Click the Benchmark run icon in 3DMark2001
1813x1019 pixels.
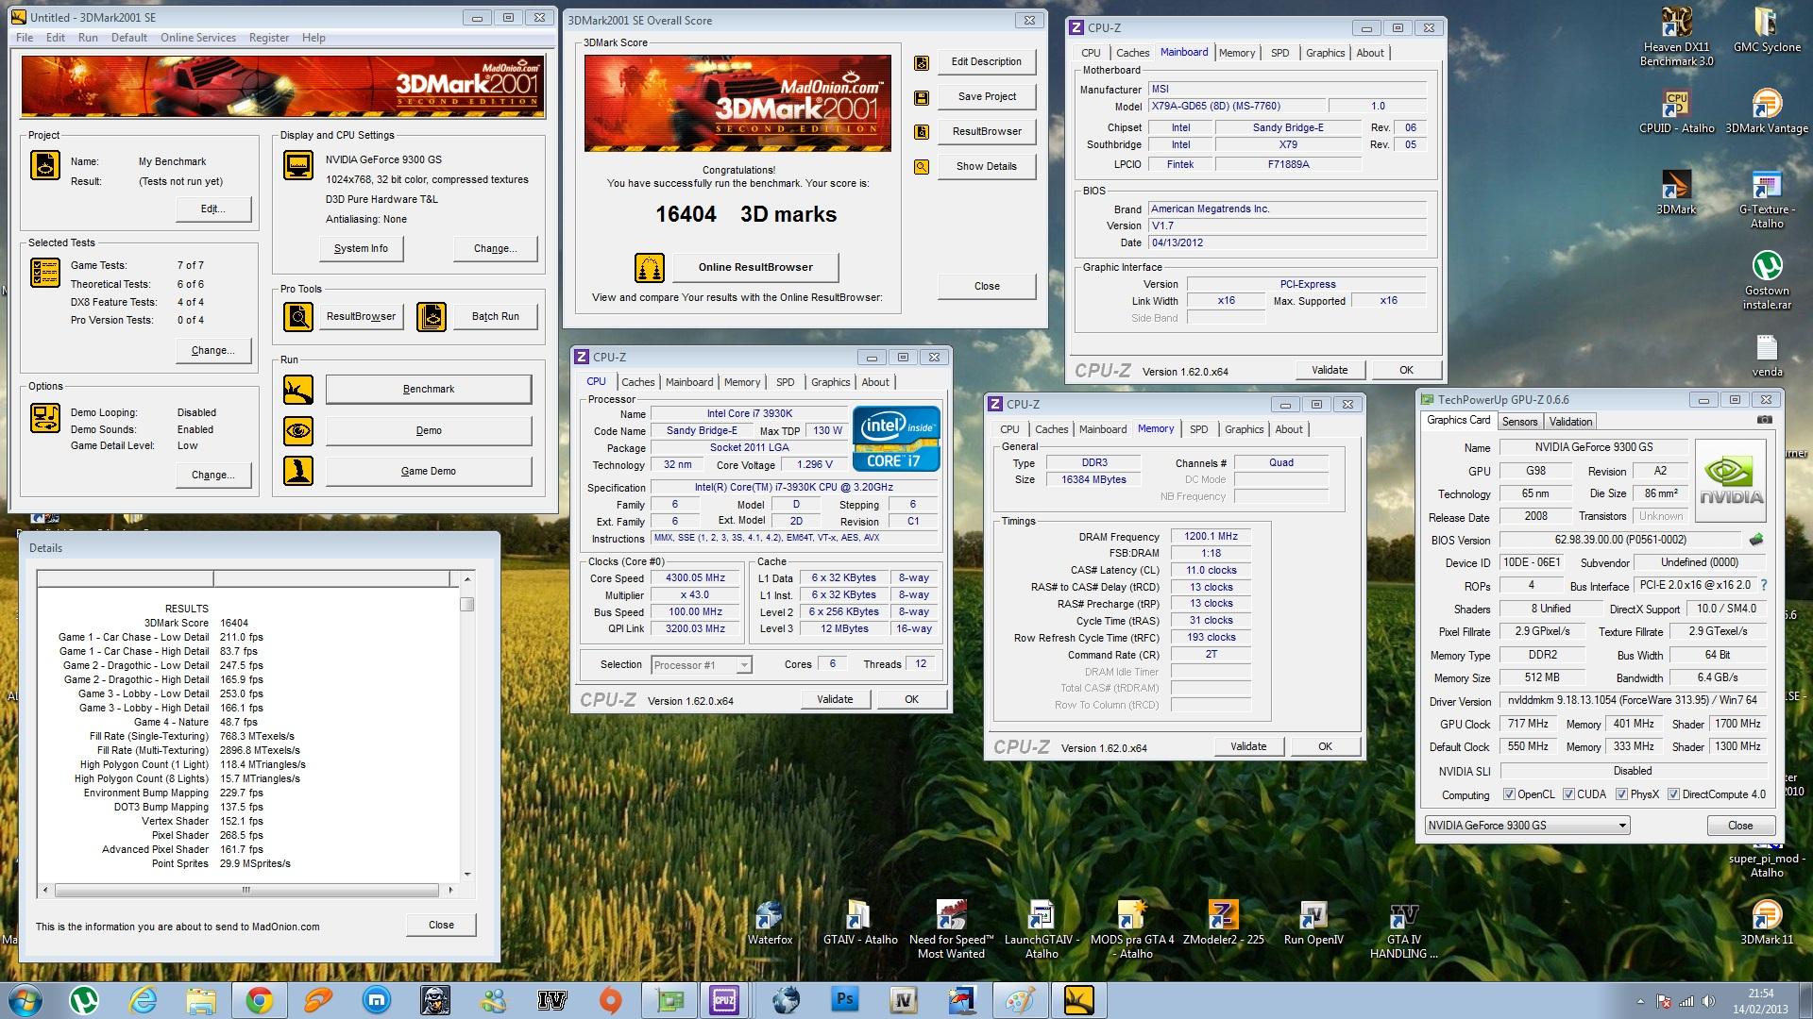click(298, 389)
